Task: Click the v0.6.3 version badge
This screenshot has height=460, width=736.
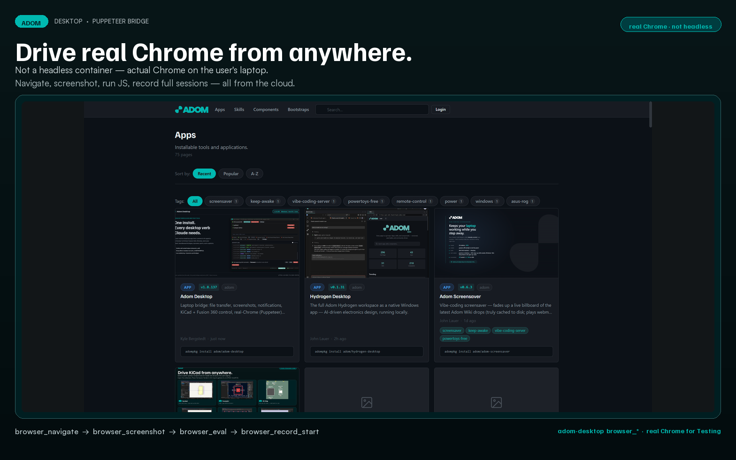Action: [466, 287]
